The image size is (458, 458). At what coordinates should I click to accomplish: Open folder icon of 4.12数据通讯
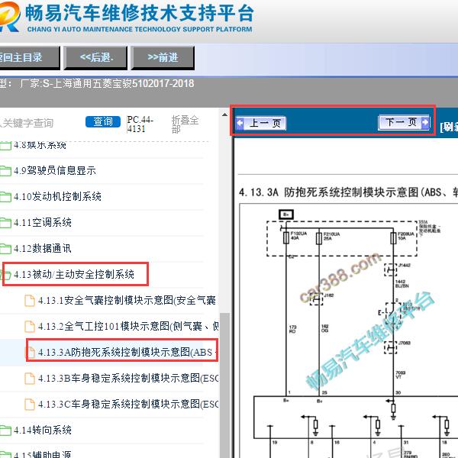[x=5, y=249]
